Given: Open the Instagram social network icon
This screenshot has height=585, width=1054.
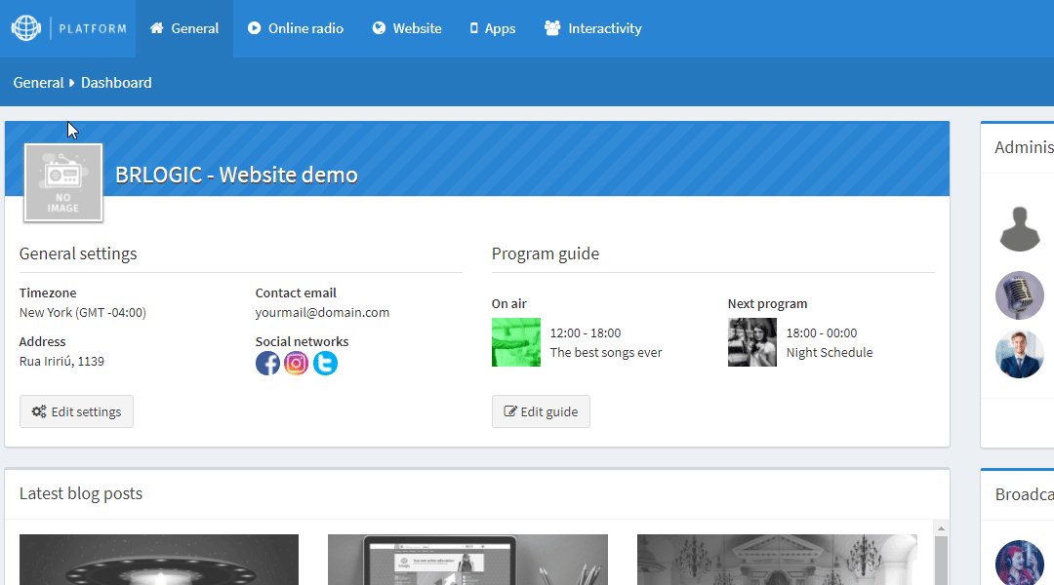Looking at the screenshot, I should pyautogui.click(x=296, y=364).
